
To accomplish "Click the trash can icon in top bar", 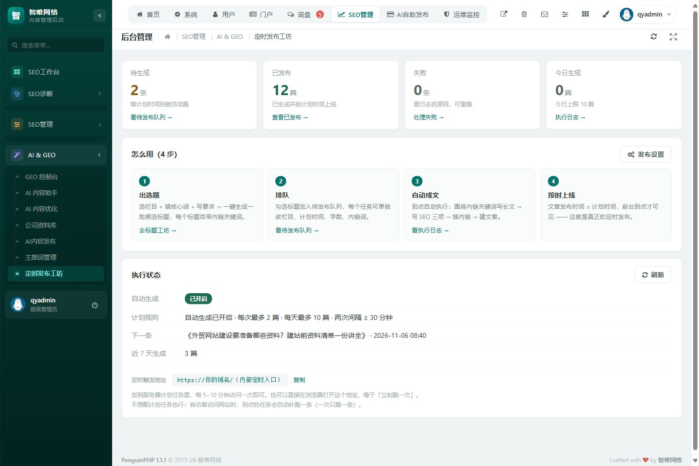I will click(x=524, y=14).
